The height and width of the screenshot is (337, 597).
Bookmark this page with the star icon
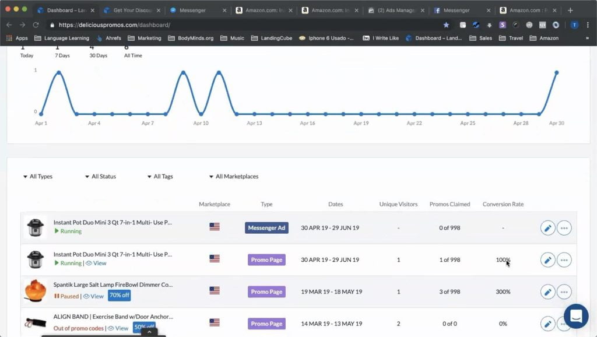(446, 24)
